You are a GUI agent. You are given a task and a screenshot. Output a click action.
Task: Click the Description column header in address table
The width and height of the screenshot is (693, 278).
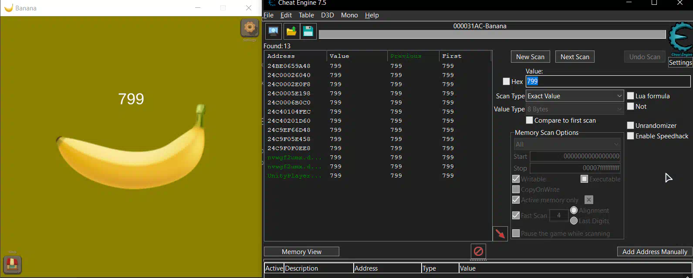click(318, 268)
